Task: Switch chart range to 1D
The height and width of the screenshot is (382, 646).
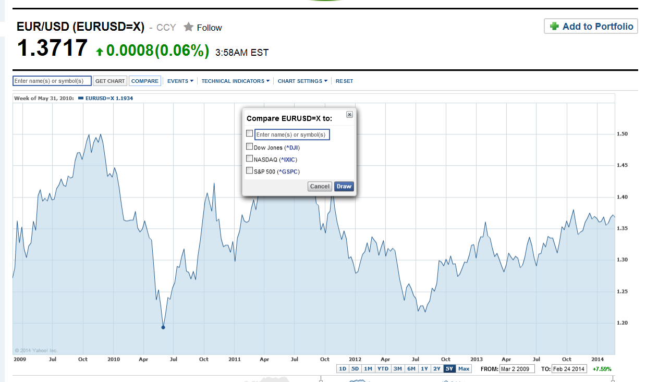Action: click(x=343, y=368)
